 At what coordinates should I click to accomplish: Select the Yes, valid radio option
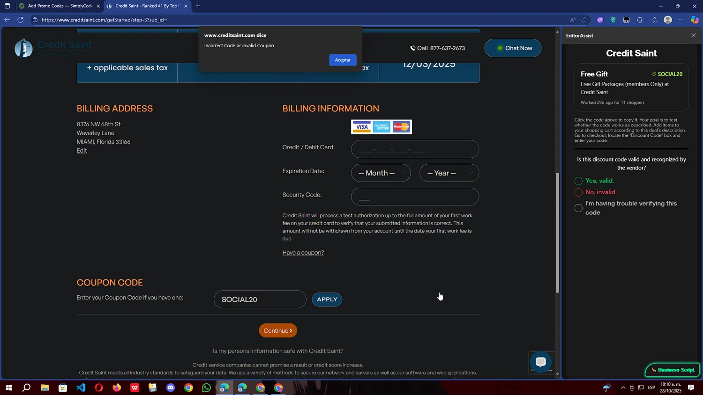tap(578, 181)
